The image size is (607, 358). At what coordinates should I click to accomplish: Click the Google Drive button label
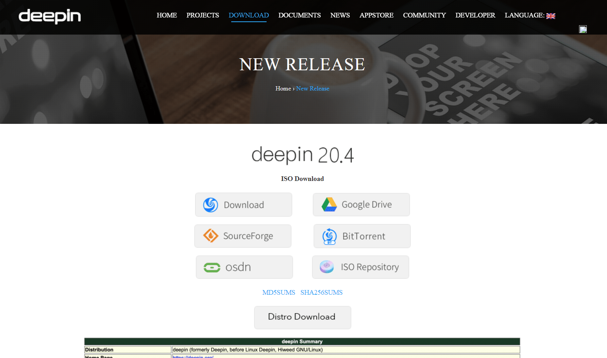point(367,205)
